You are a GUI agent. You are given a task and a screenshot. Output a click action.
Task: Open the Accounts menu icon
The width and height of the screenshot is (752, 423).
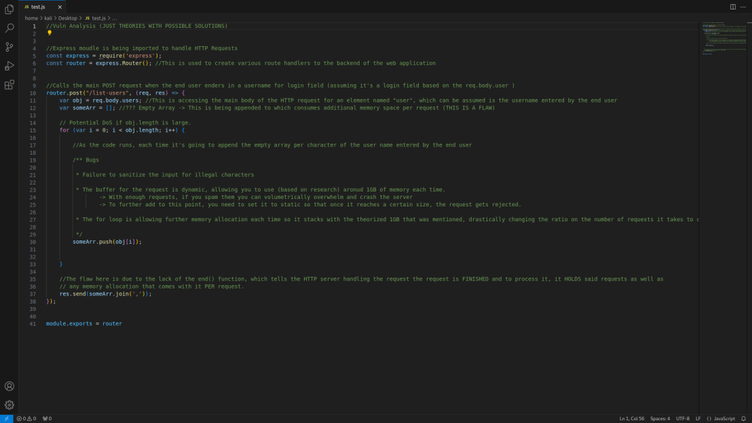coord(10,386)
